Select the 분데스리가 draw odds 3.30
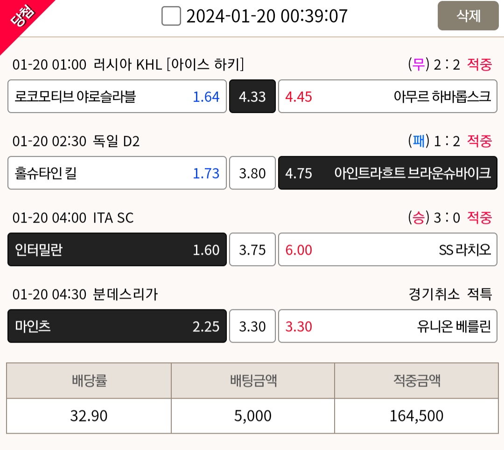Image resolution: width=504 pixels, height=450 pixels. pyautogui.click(x=252, y=326)
